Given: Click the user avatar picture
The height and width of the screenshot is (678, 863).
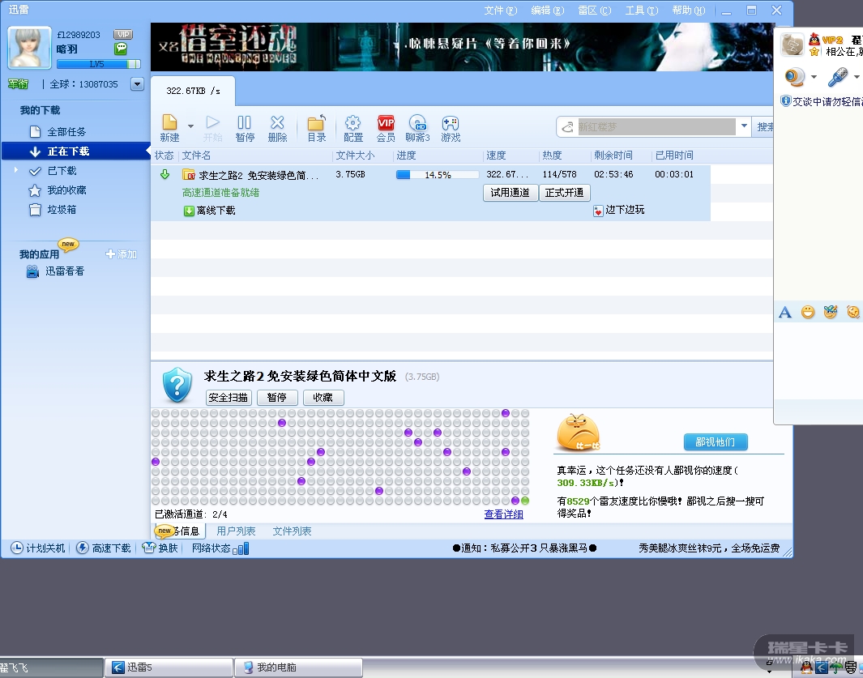Looking at the screenshot, I should point(30,47).
